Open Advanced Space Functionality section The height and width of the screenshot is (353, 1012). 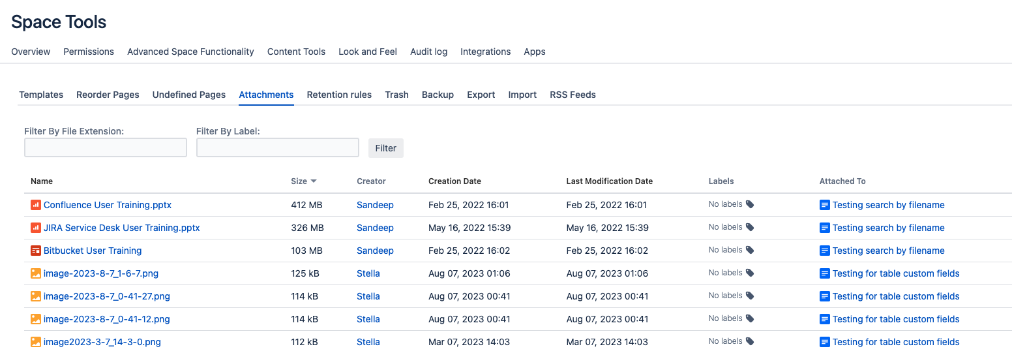click(x=190, y=52)
